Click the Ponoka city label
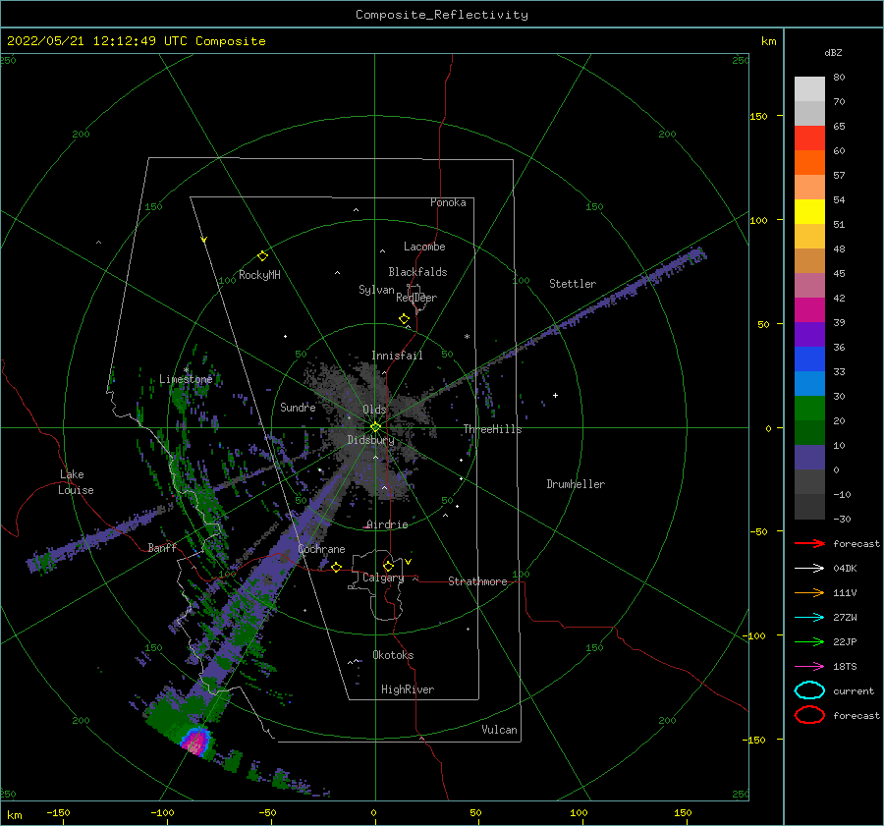This screenshot has width=884, height=826. pos(448,202)
